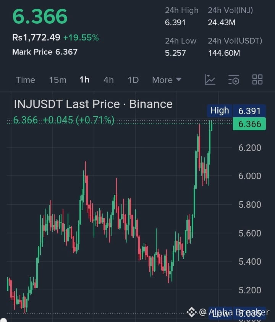Image resolution: width=275 pixels, height=322 pixels.
Task: Select the 1h interval tab
Action: pos(84,80)
